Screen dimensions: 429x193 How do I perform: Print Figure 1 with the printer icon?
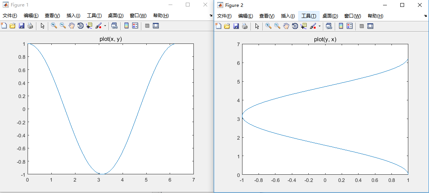point(30,26)
